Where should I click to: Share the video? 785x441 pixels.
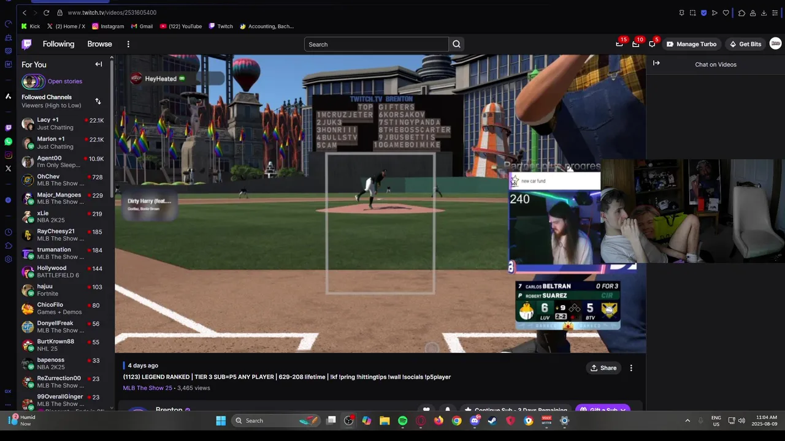603,368
